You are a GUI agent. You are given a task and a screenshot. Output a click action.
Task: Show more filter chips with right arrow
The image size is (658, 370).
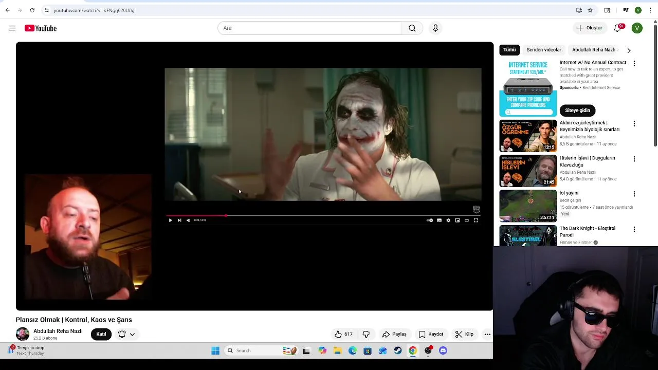point(629,50)
